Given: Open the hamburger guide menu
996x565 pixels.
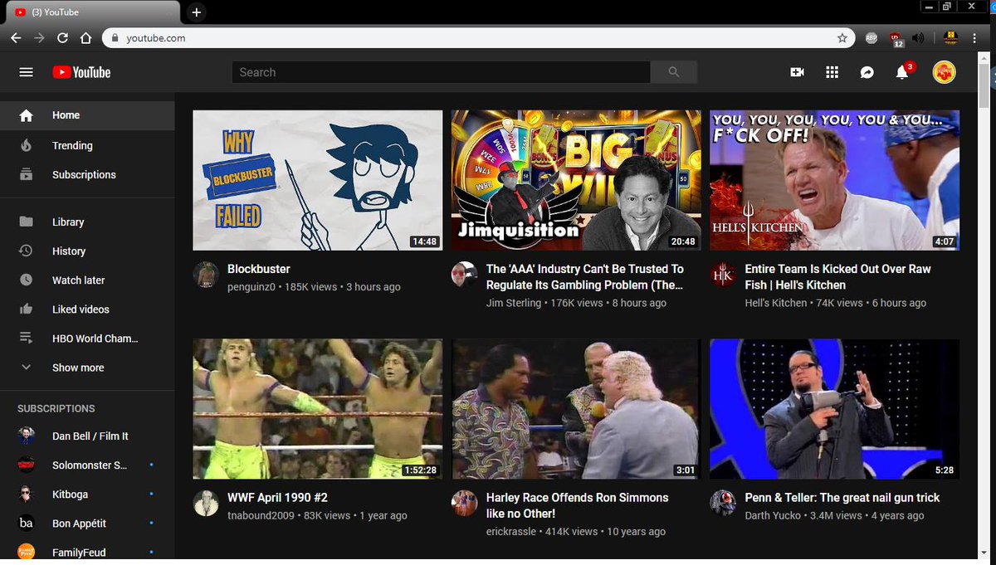Looking at the screenshot, I should [x=26, y=72].
